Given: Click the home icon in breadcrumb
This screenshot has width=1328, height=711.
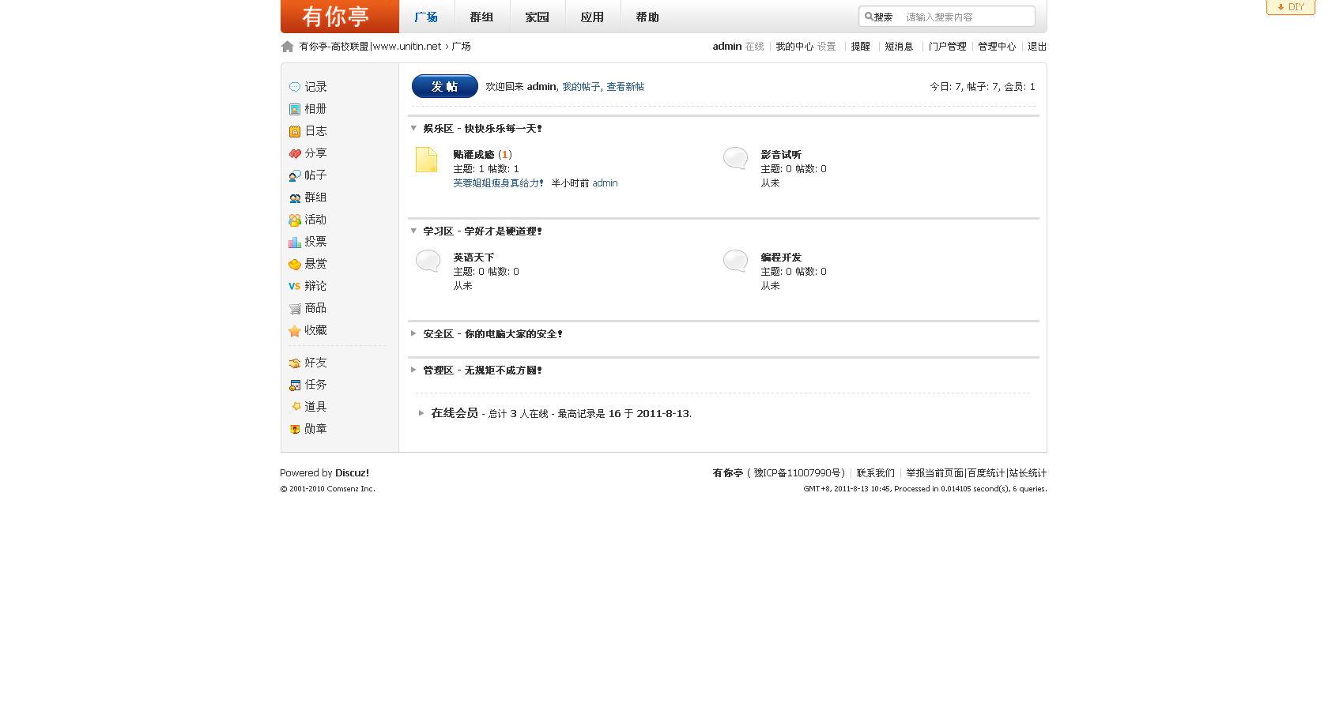Looking at the screenshot, I should (287, 47).
